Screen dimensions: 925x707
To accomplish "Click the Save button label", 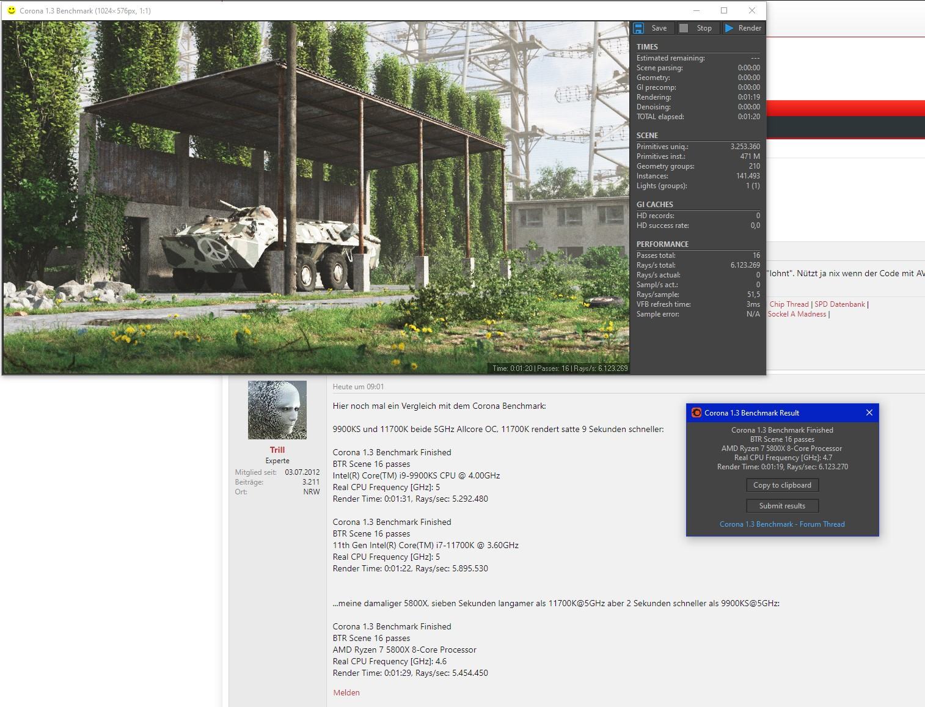I will [659, 28].
